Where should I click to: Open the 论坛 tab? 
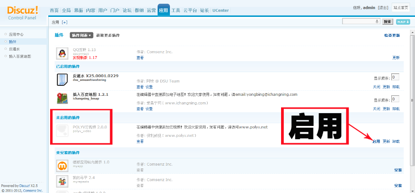(127, 10)
